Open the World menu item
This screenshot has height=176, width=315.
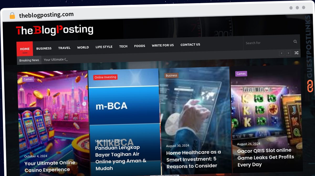83,47
